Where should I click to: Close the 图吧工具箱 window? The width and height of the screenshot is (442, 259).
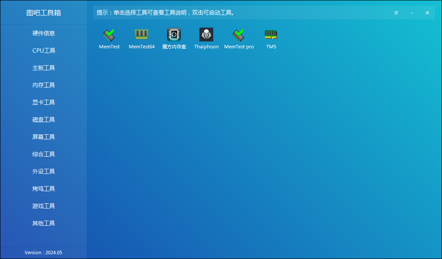click(x=427, y=13)
